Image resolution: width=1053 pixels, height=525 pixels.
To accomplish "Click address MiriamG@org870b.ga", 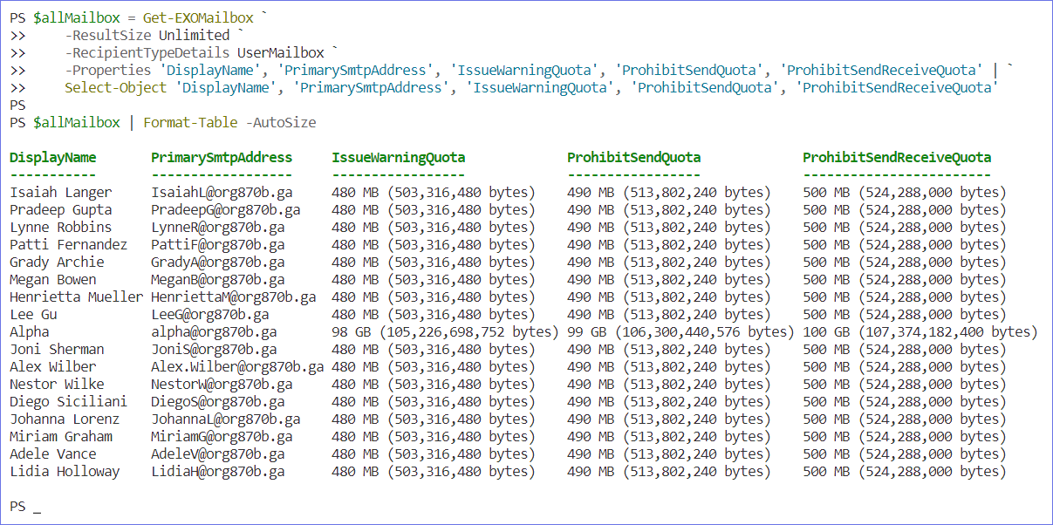I will point(222,437).
